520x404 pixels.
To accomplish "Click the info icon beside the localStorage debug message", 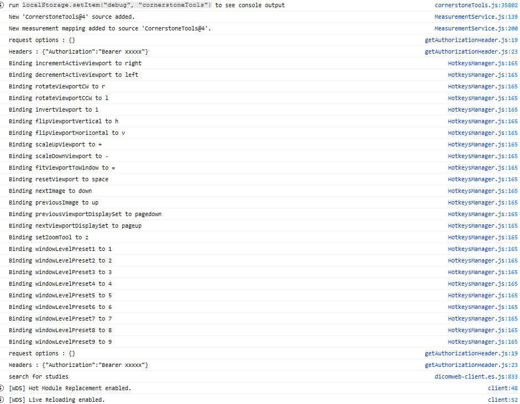I will [x=3, y=5].
